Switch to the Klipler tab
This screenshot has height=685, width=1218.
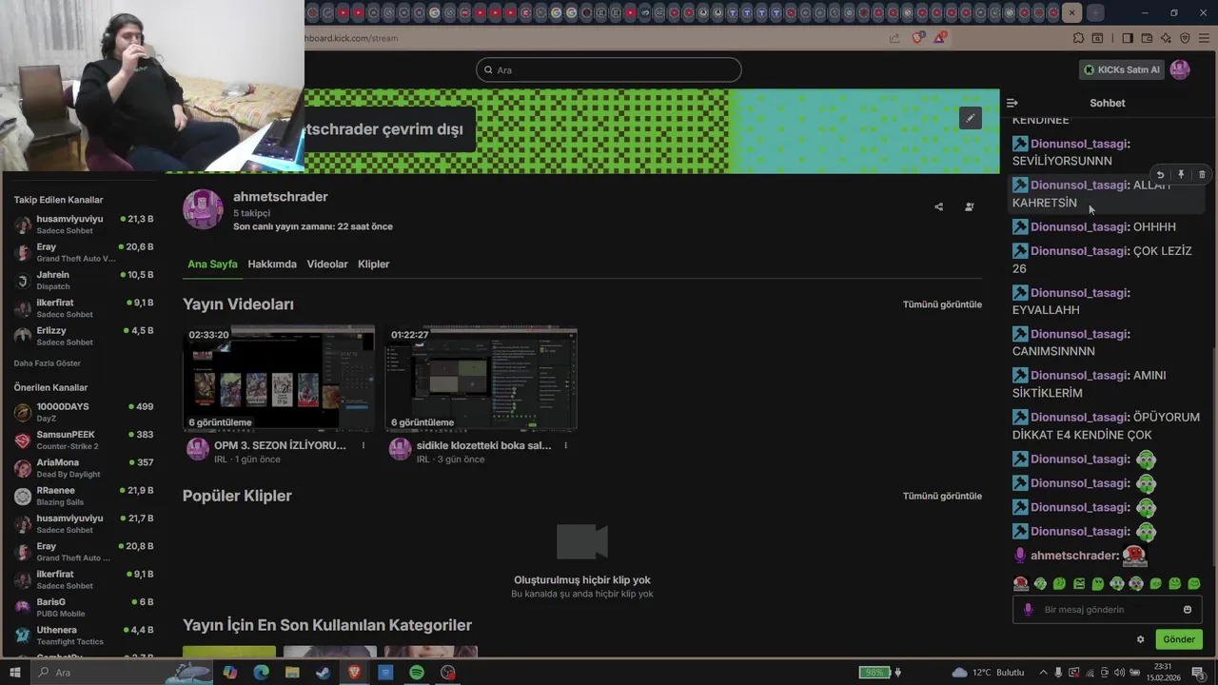click(374, 264)
